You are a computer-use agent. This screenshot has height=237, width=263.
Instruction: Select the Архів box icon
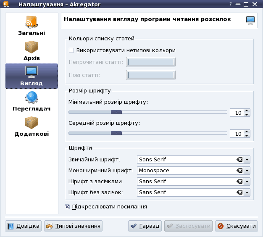pos(32,47)
